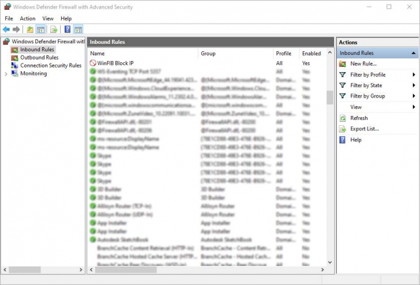Screen dimensions: 420x285
Task: Open the Help menu in the menu bar
Action: point(66,18)
